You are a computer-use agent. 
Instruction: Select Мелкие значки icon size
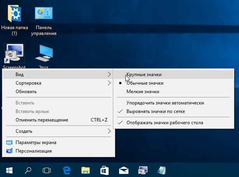click(174, 92)
